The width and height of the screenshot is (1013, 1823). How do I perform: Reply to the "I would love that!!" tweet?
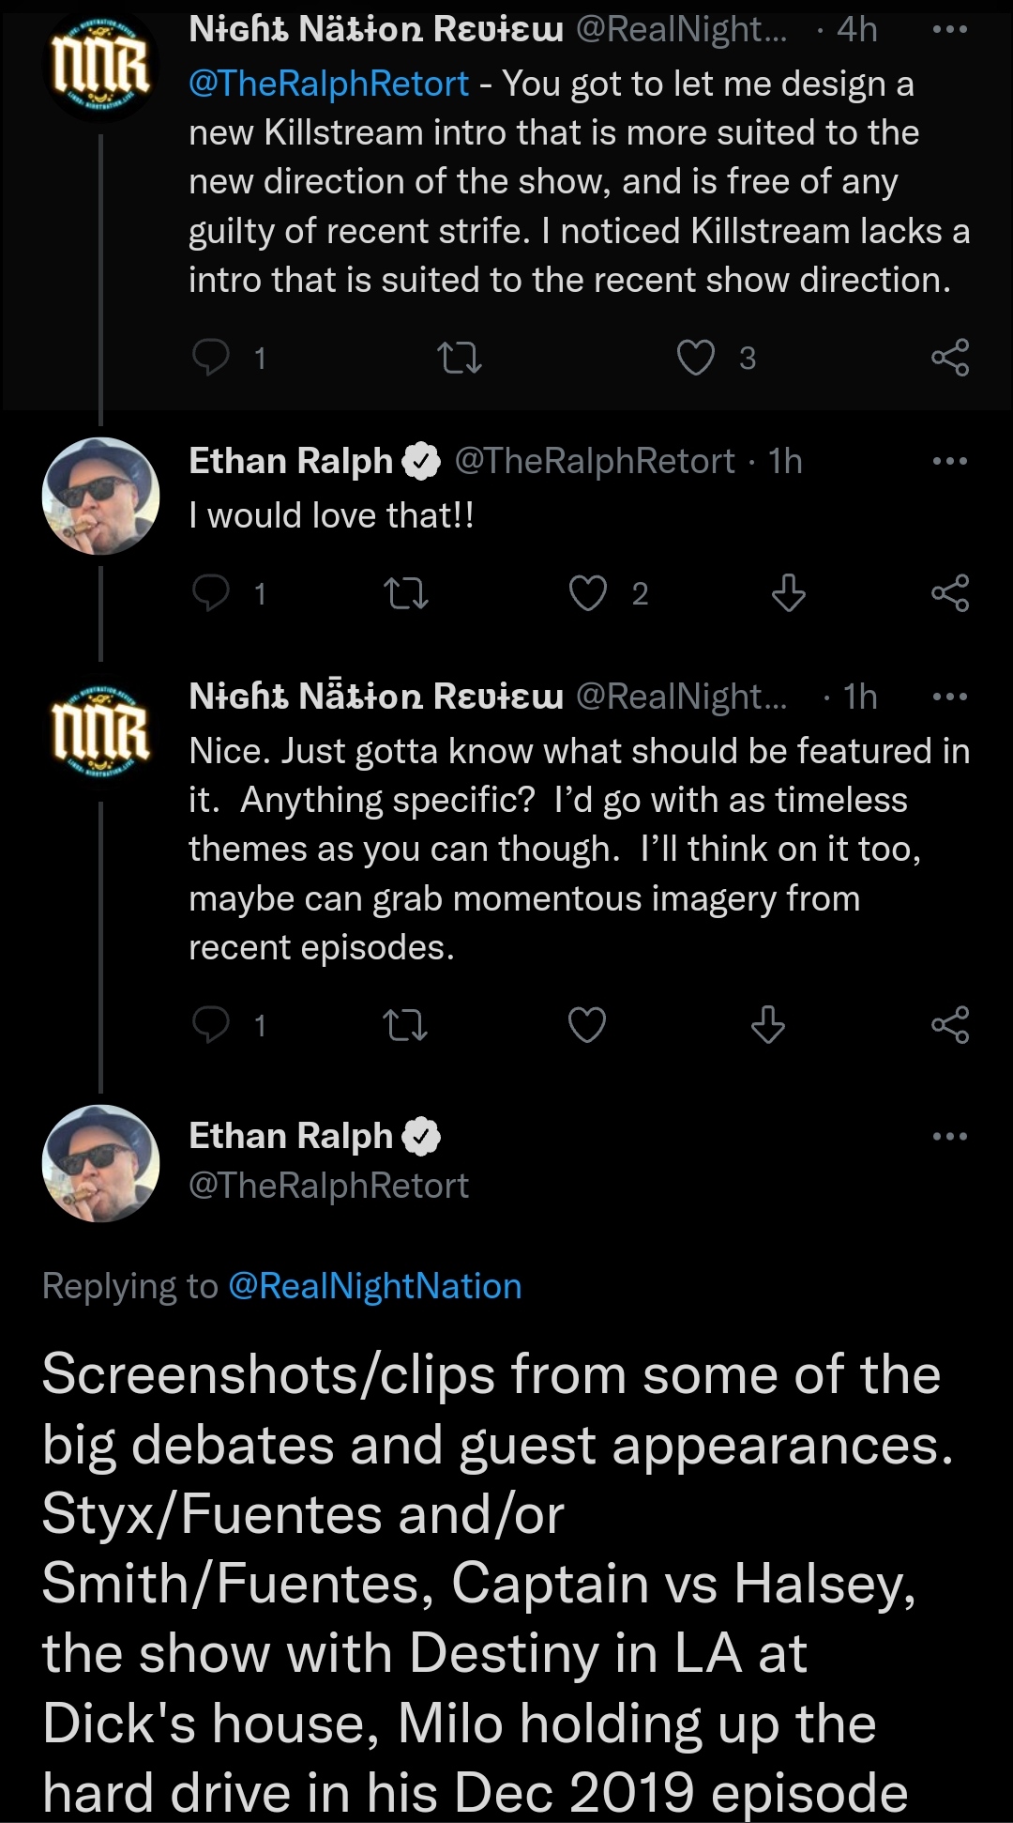(x=211, y=593)
